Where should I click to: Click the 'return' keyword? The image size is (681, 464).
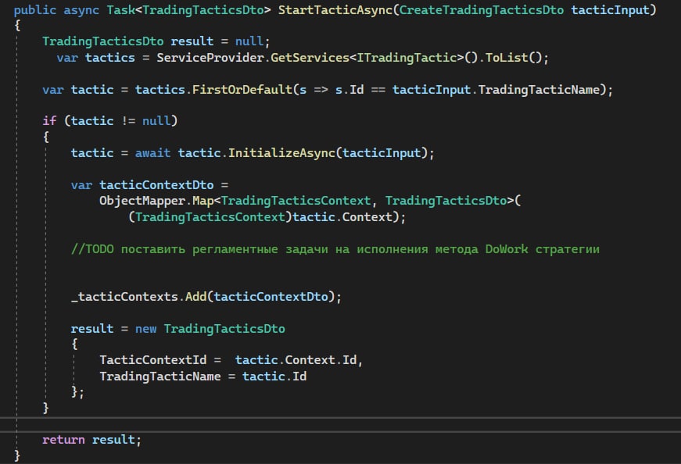(63, 440)
